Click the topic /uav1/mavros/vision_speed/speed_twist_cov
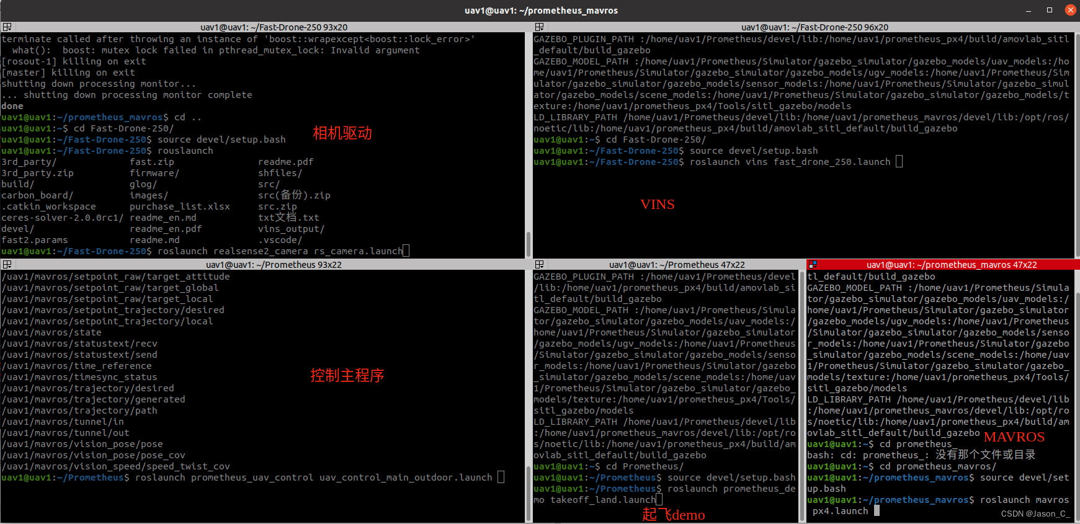The width and height of the screenshot is (1080, 524). pos(116,466)
